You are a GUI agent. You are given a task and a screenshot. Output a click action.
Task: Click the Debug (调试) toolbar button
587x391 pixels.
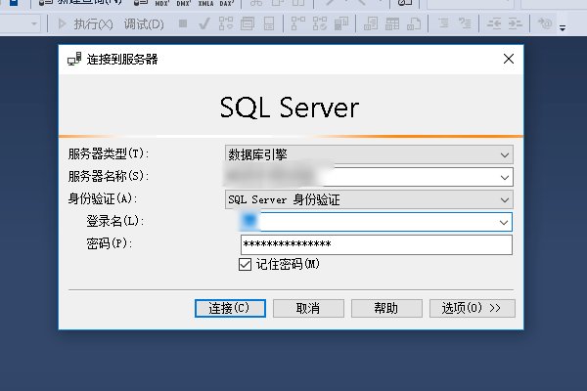144,24
